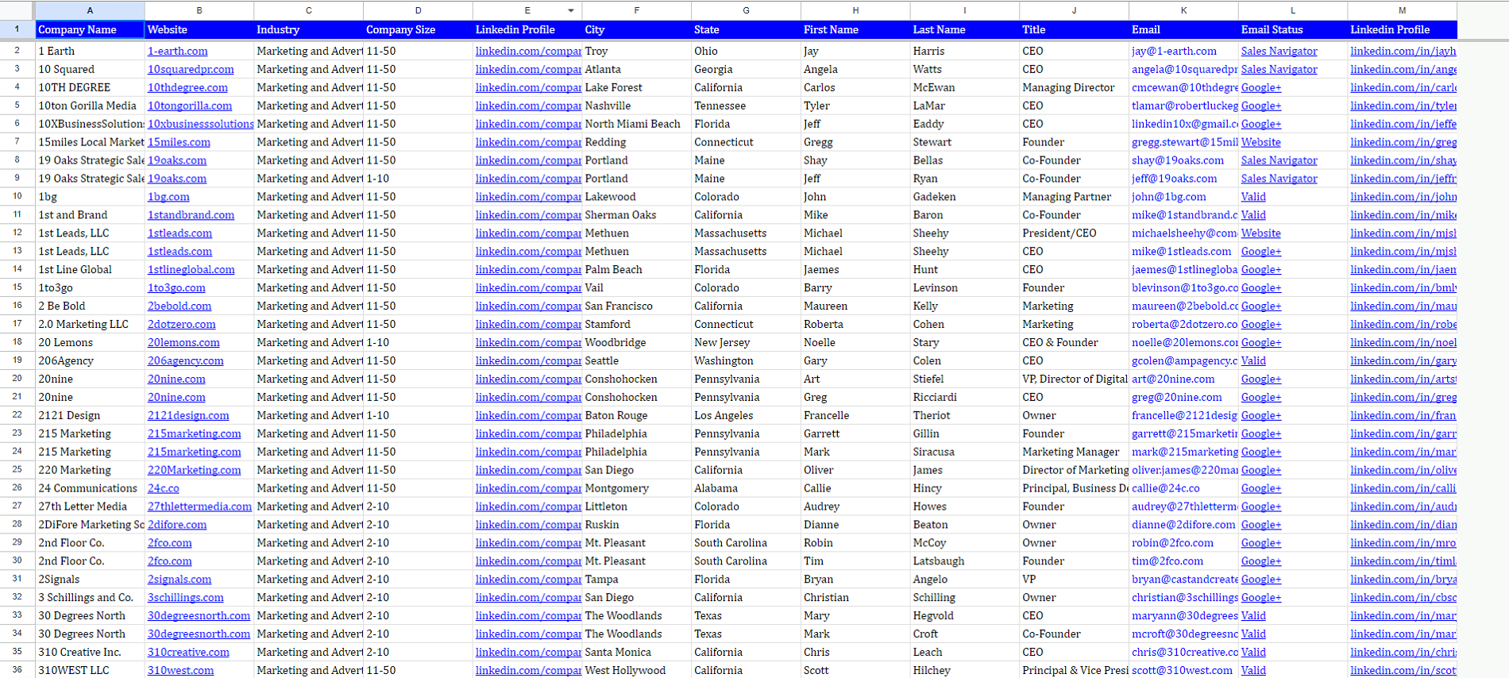
Task: Select greg@20nine.com email cell
Action: pos(1183,398)
